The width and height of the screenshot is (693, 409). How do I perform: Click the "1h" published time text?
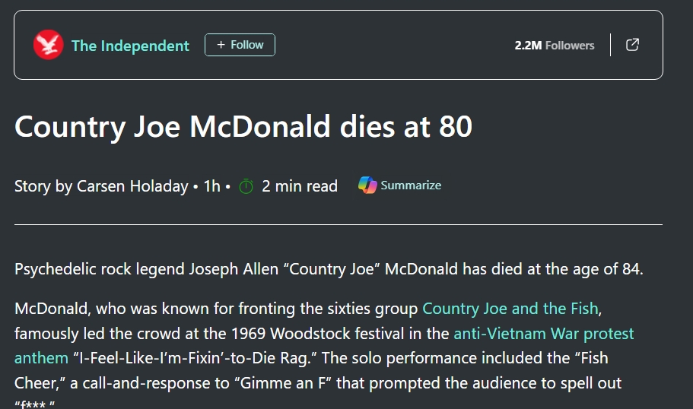point(211,186)
